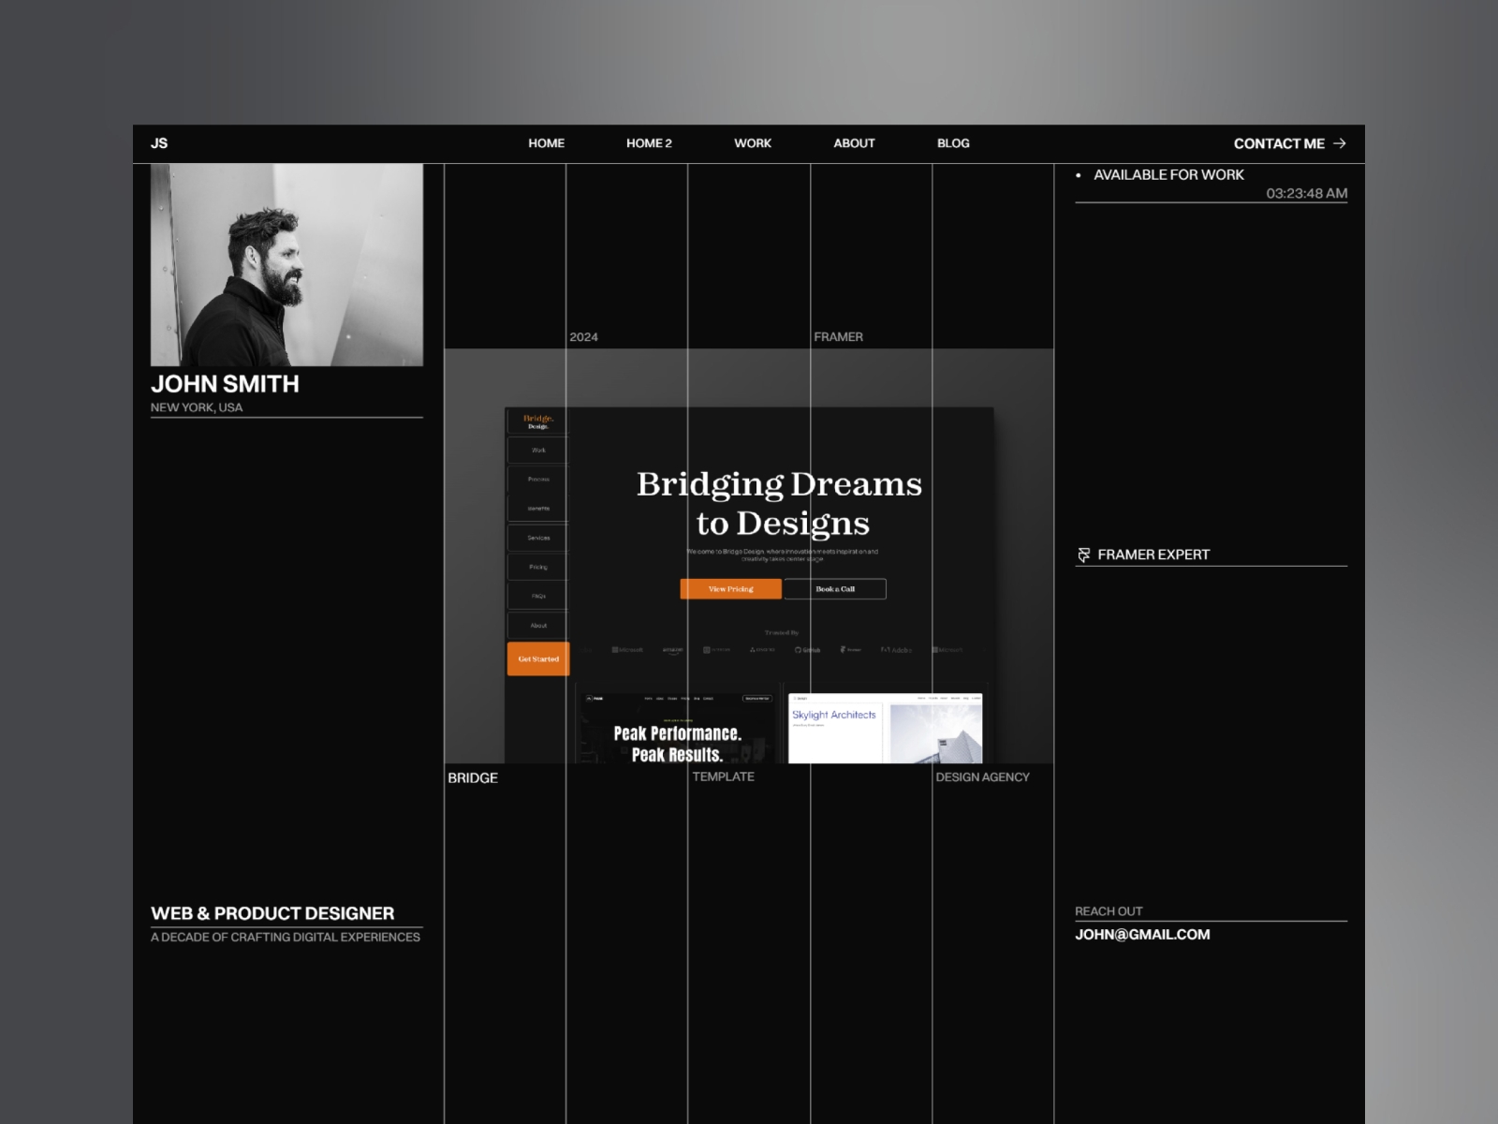Open the Skylight Architects preview thumbnail
This screenshot has width=1498, height=1124.
pos(885,729)
